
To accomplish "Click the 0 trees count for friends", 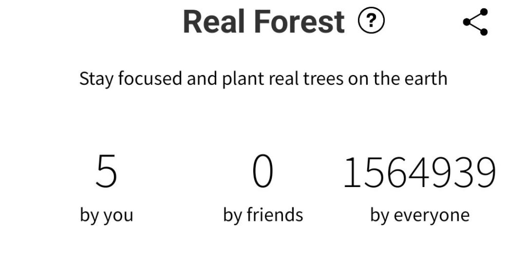I will pyautogui.click(x=262, y=171).
